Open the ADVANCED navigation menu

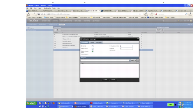[96, 21]
